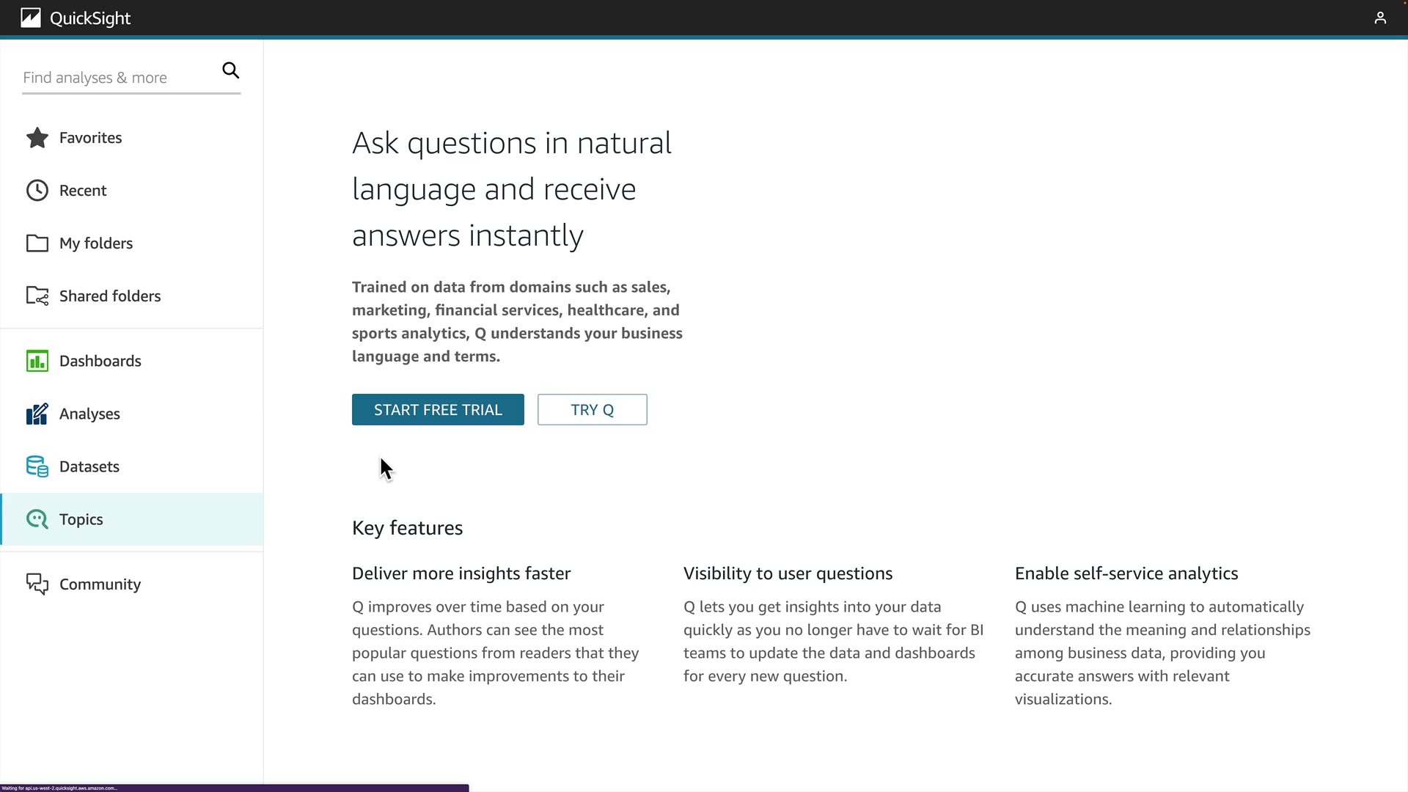Select the Analyses sidebar item

point(89,414)
